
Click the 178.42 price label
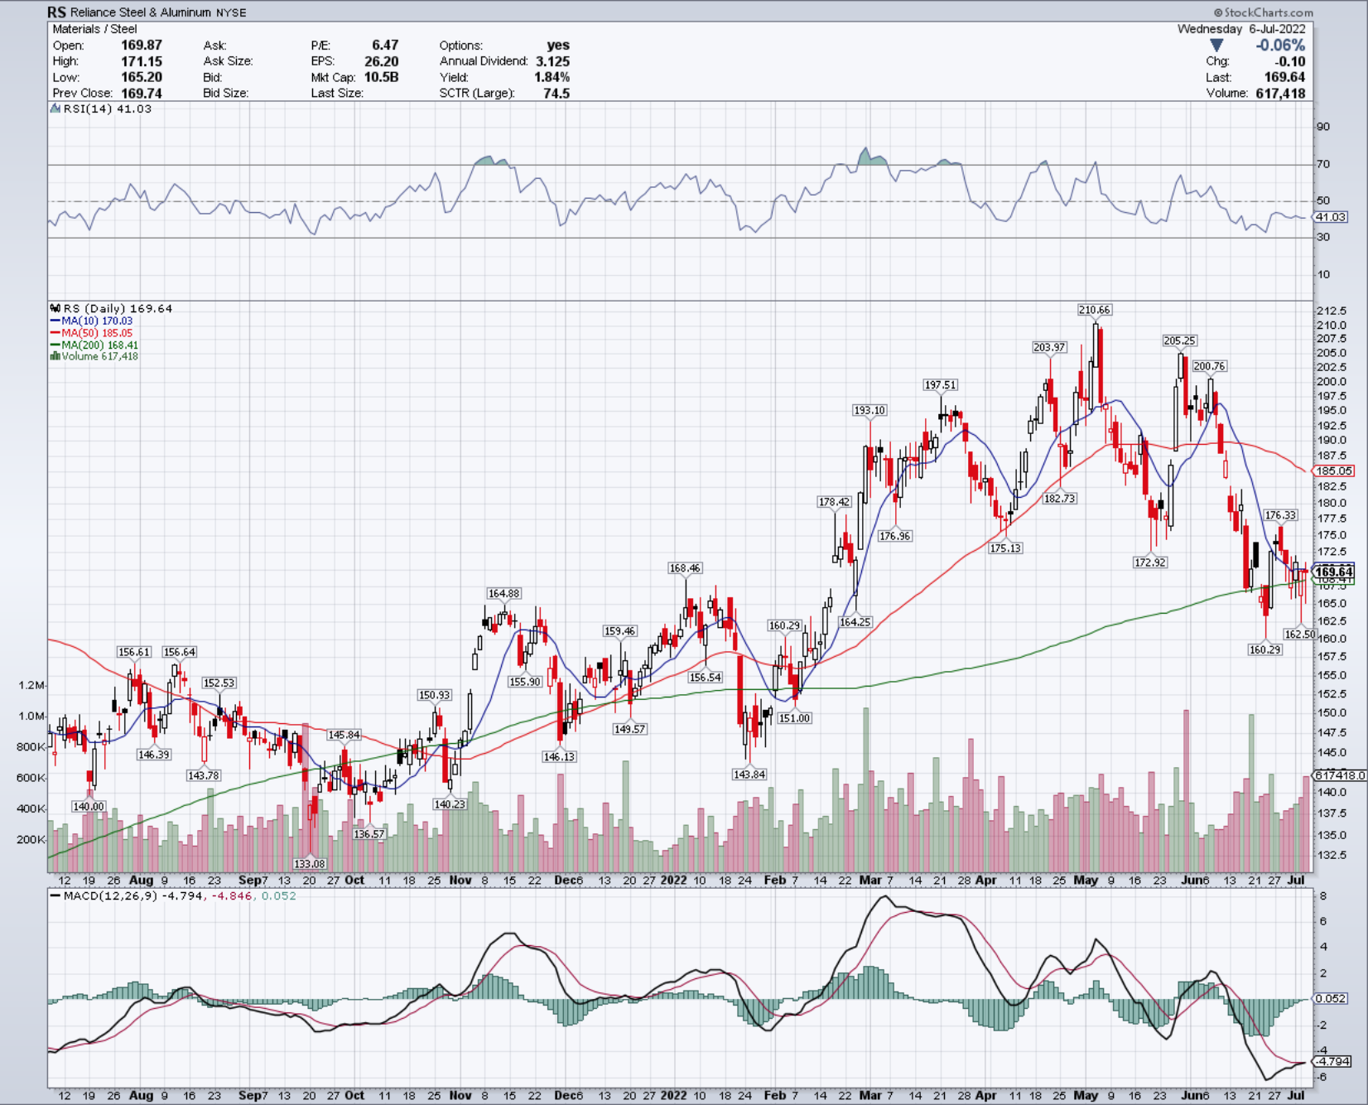pos(834,502)
